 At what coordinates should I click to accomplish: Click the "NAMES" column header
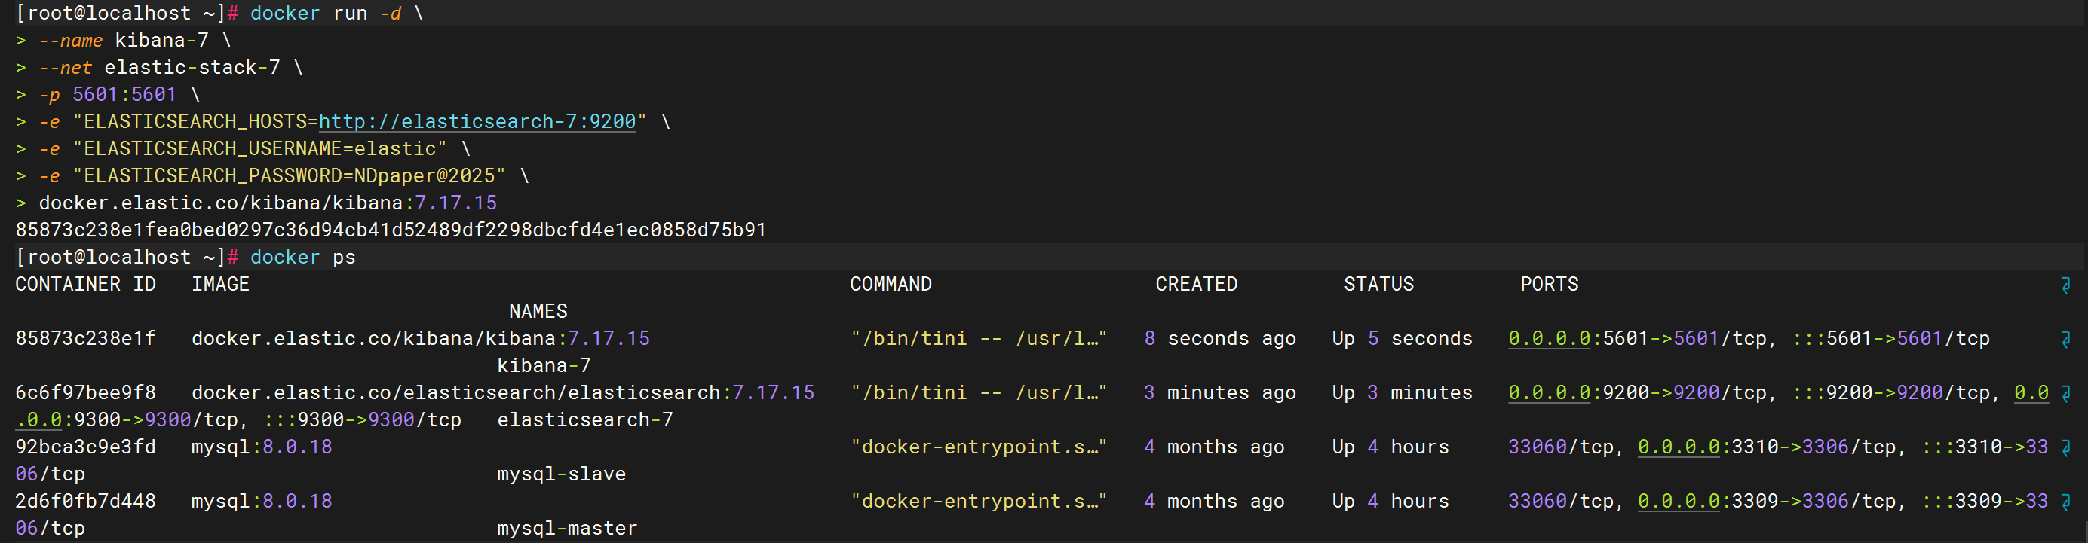pos(538,312)
